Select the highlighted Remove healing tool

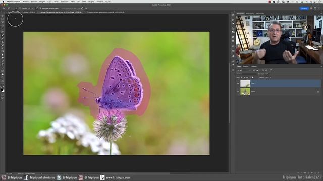[3, 35]
